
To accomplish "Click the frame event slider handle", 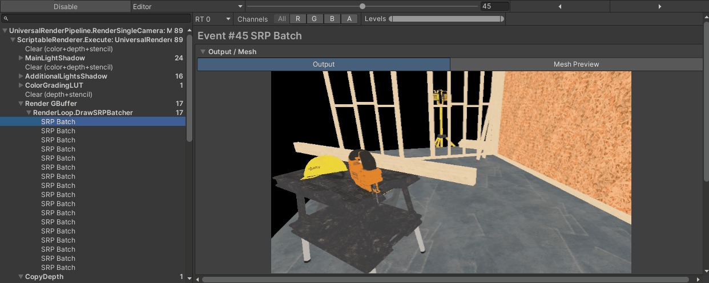I will [x=362, y=6].
